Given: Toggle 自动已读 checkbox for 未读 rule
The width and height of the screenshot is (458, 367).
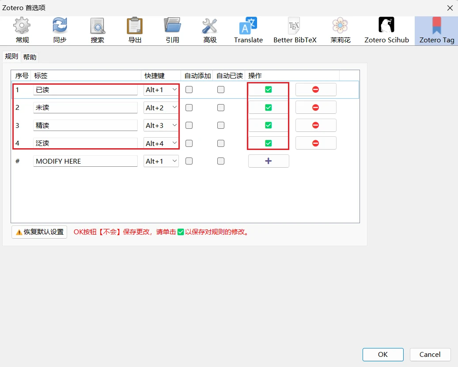Looking at the screenshot, I should pyautogui.click(x=221, y=108).
